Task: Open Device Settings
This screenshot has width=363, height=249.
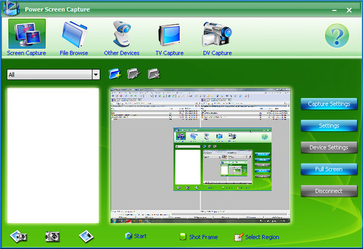Action: click(x=329, y=147)
